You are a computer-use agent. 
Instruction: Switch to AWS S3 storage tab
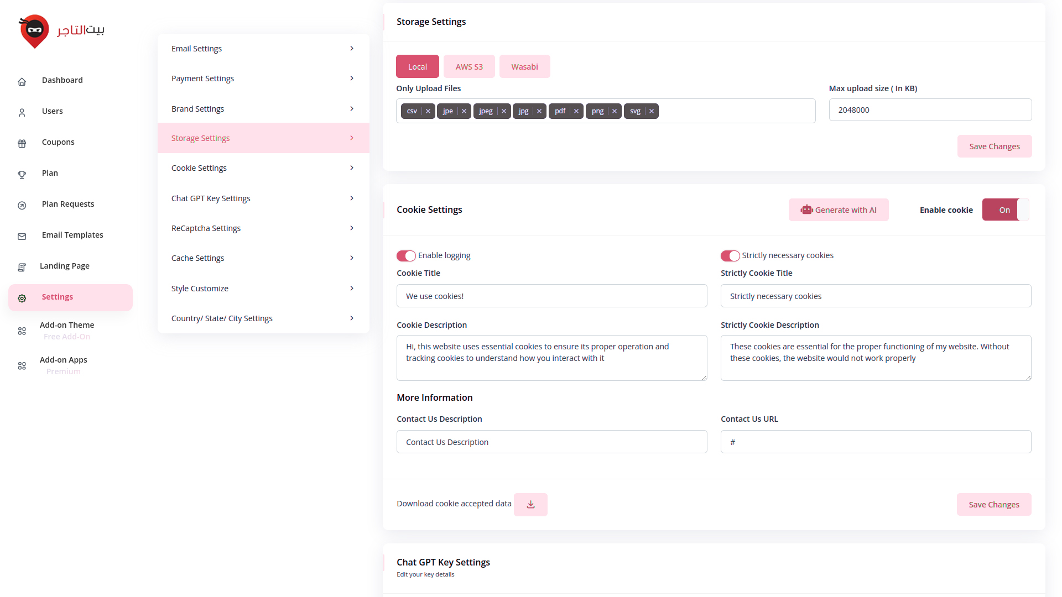(x=469, y=67)
